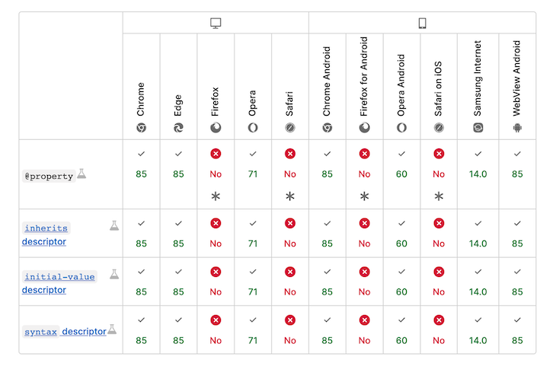This screenshot has width=556, height=366.
Task: Click the Edge browser logo icon
Action: coord(178,128)
